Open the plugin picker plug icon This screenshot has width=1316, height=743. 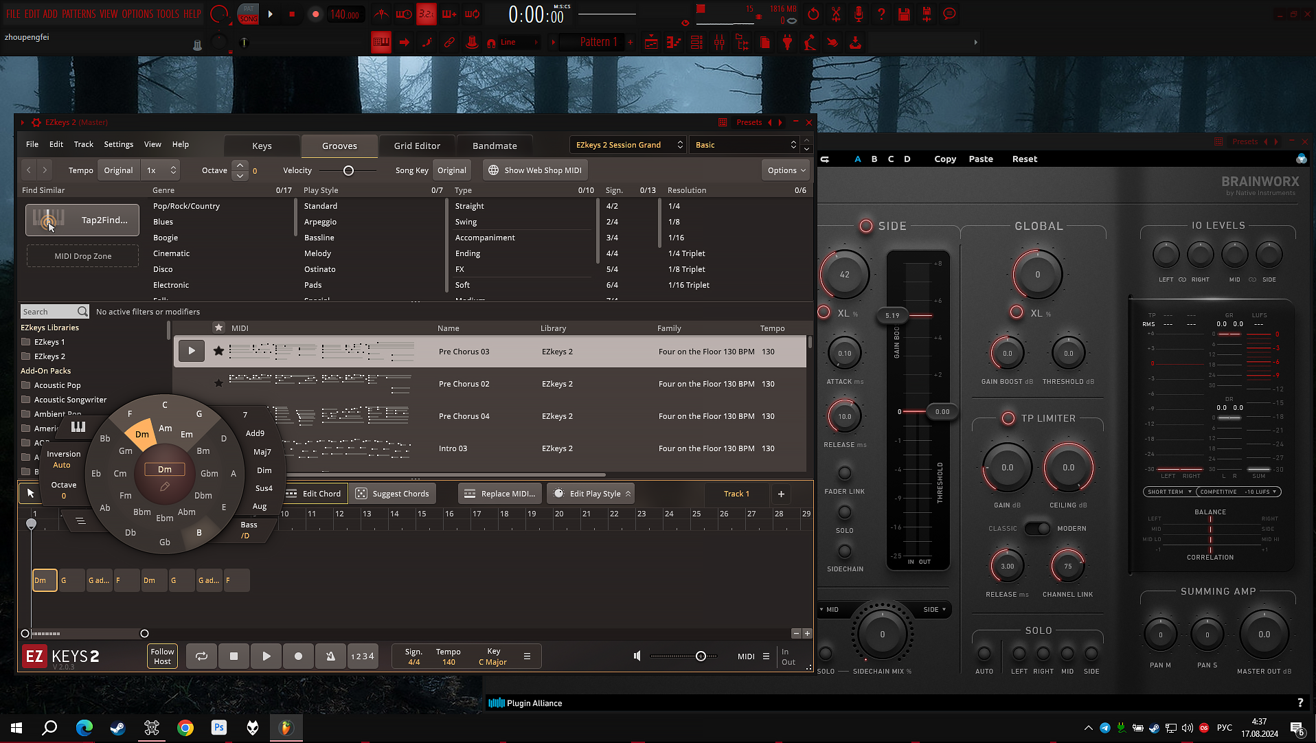[787, 43]
